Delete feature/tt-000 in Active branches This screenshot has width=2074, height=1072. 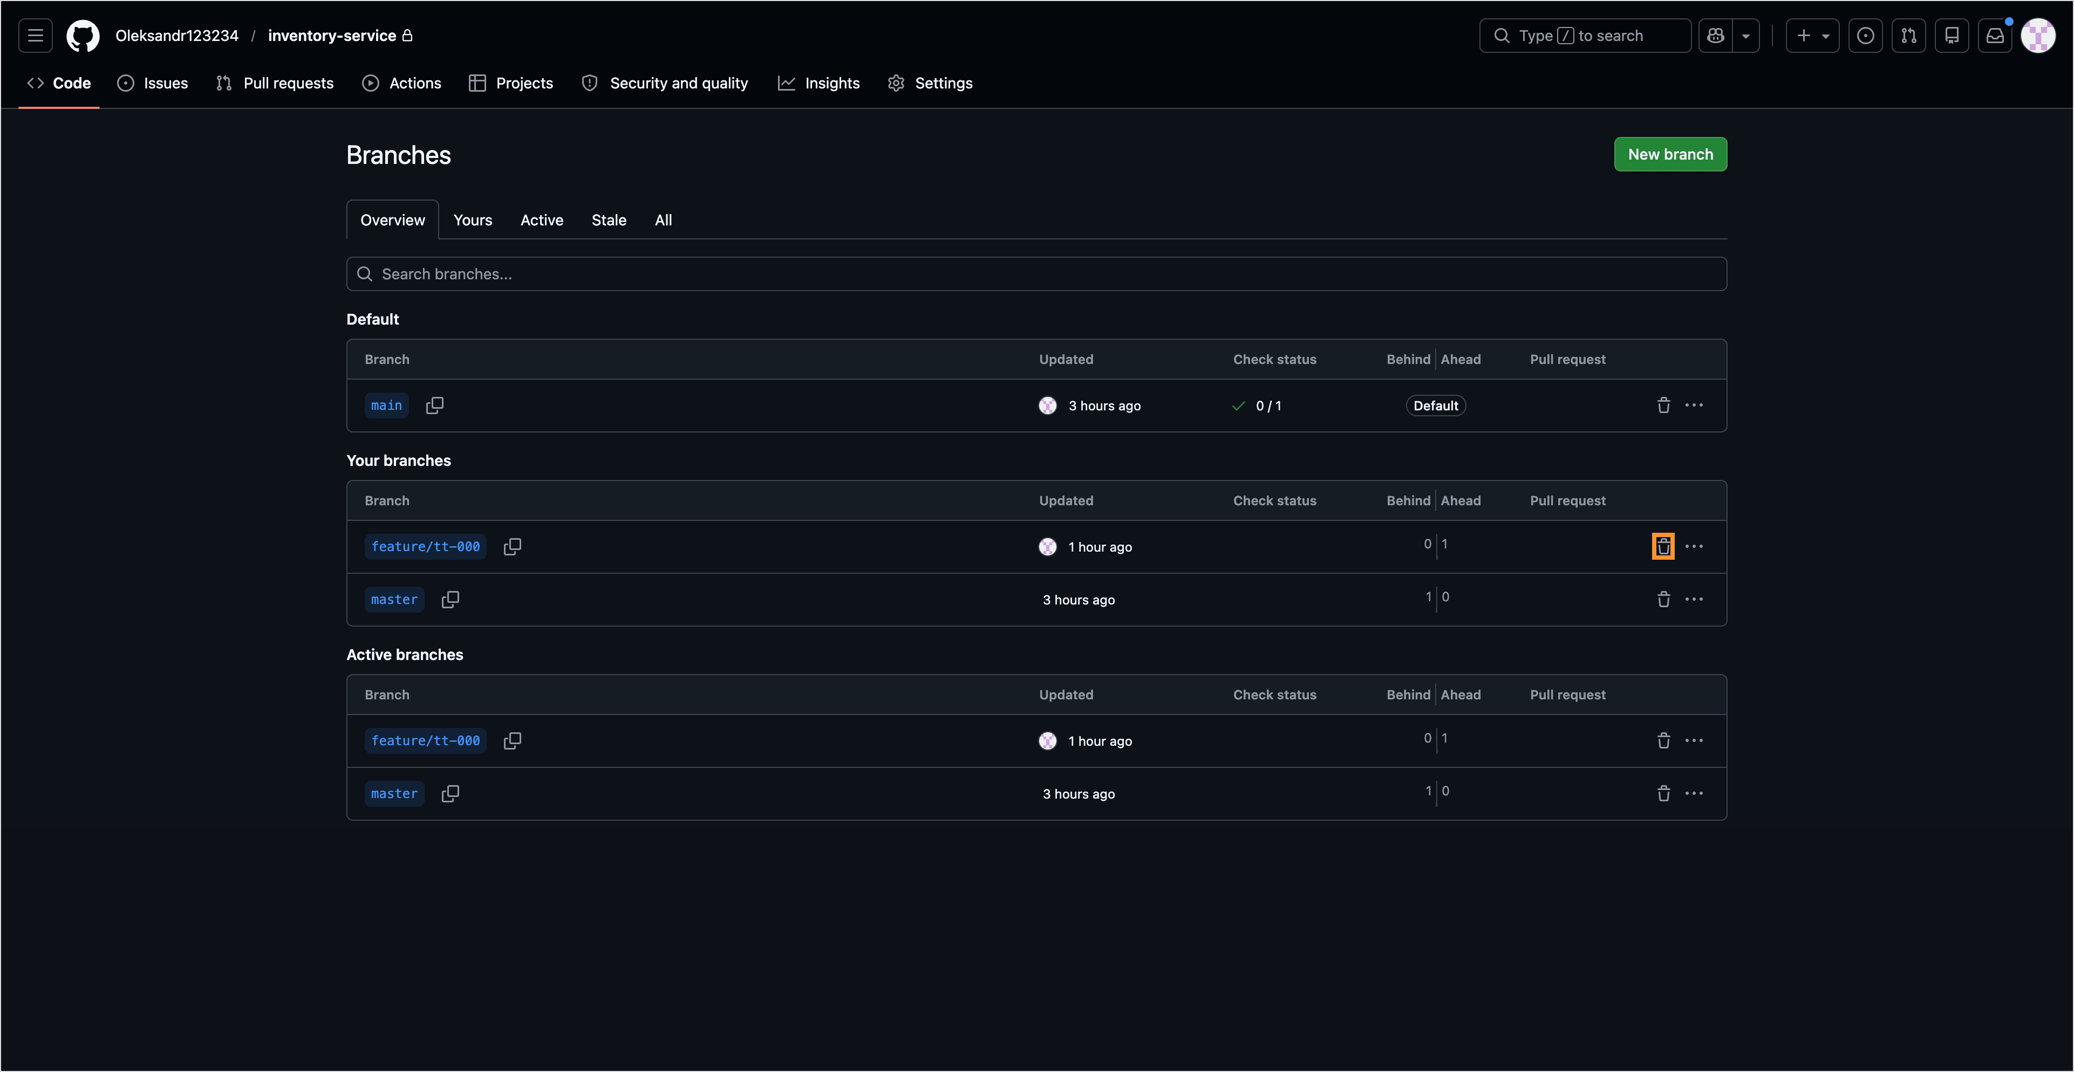click(1664, 740)
